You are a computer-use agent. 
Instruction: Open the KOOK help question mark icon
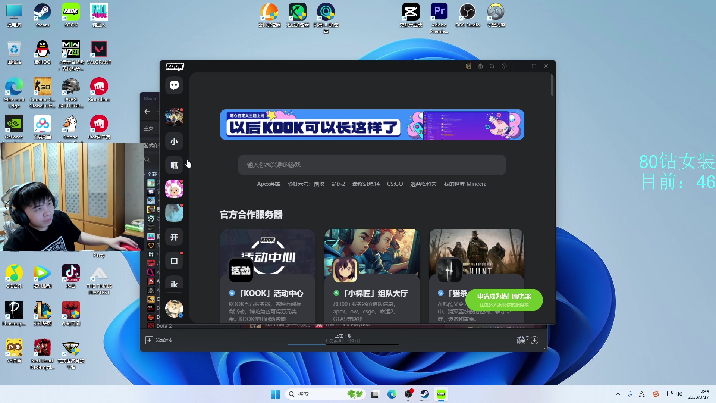[x=504, y=66]
